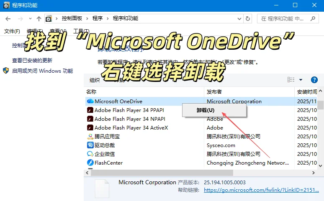Click the FlashCenter app icon

pos(90,163)
